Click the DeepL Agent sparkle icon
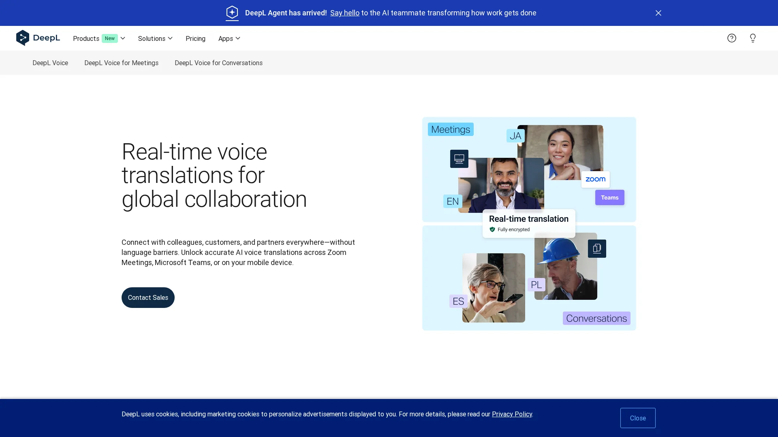The image size is (778, 437). pos(232,13)
